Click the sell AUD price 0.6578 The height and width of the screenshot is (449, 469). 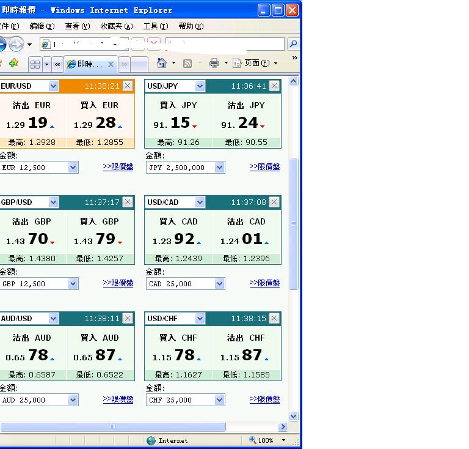point(30,355)
